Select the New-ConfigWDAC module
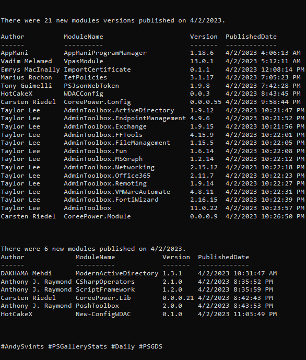Viewport: 306px width, 360px height. tap(103, 314)
